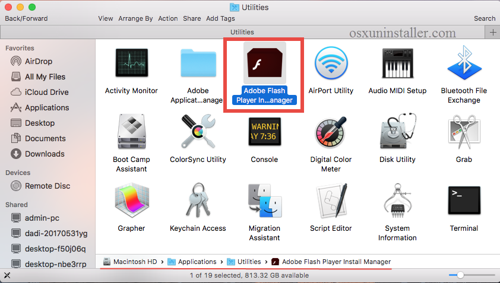
Task: Open the Activity Monitor app icon
Action: [x=132, y=63]
